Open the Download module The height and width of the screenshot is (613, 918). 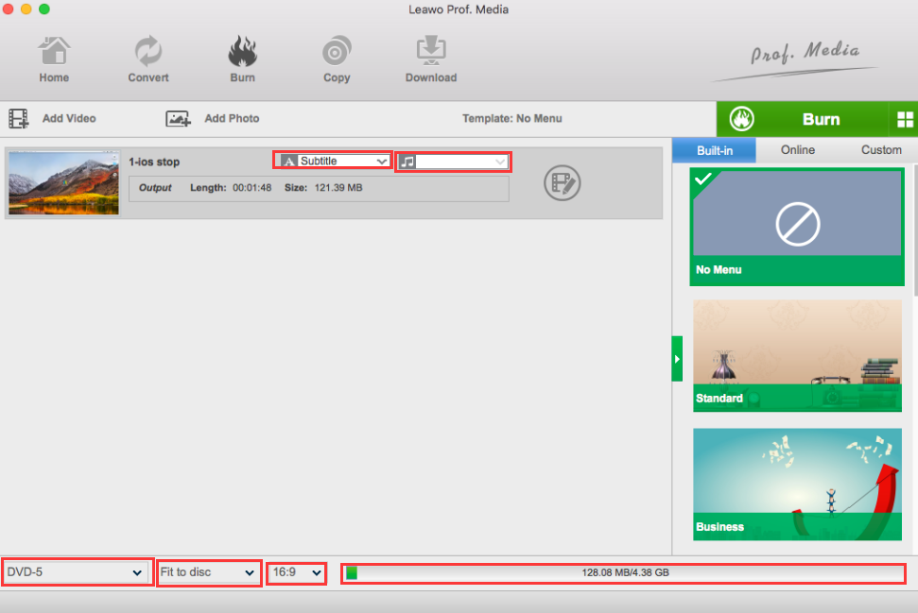[x=431, y=60]
